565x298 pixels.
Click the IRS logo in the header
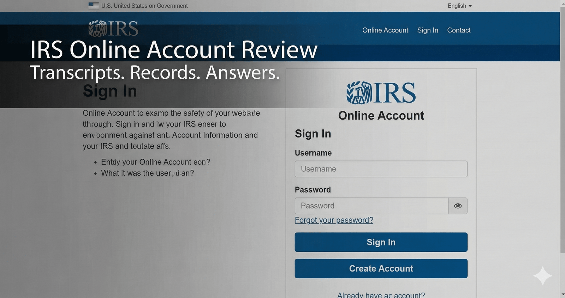pos(113,29)
